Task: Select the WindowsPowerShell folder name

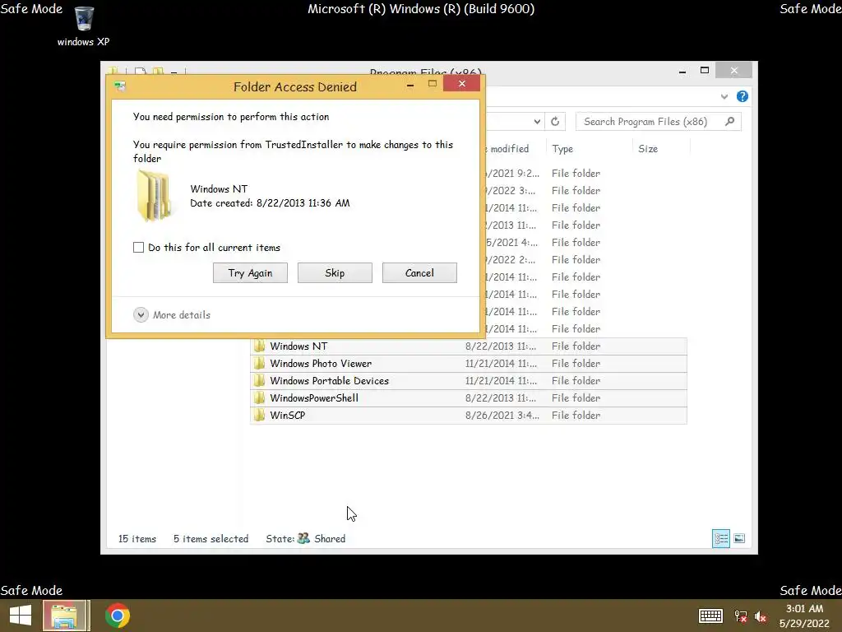Action: point(314,398)
